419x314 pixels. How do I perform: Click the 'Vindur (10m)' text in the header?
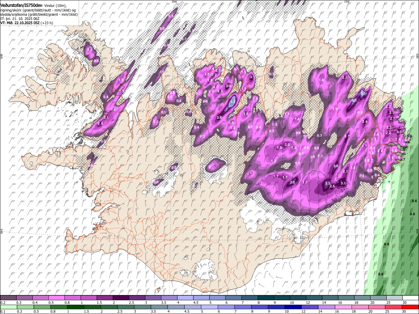coord(55,5)
